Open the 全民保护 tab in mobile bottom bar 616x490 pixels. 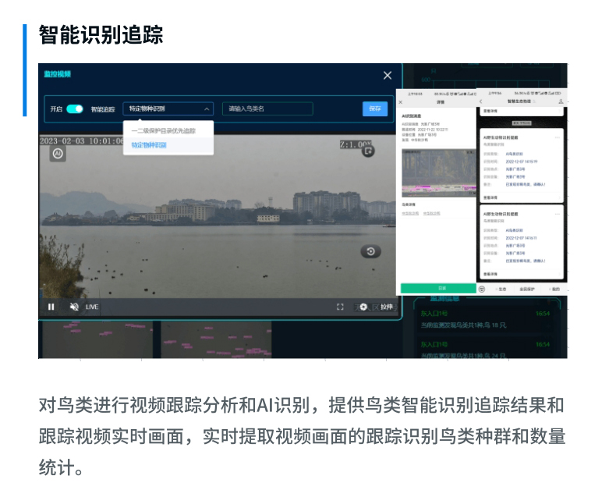pos(526,289)
